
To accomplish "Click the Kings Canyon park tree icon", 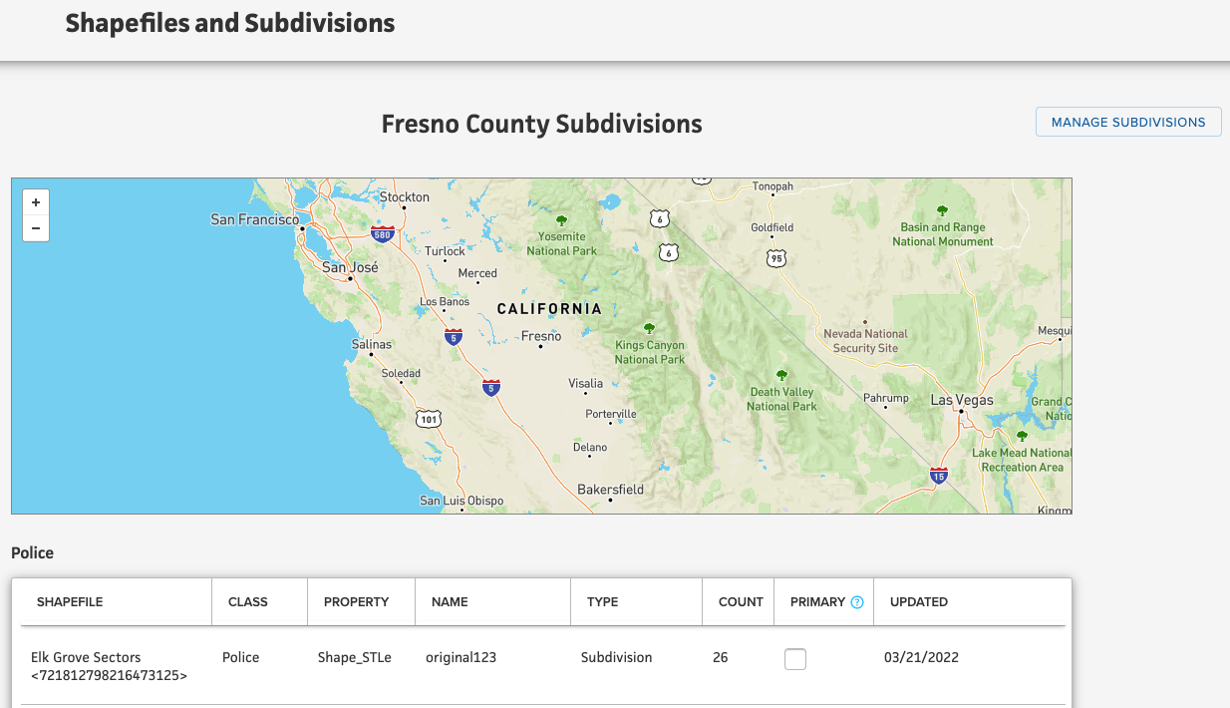I will point(650,328).
